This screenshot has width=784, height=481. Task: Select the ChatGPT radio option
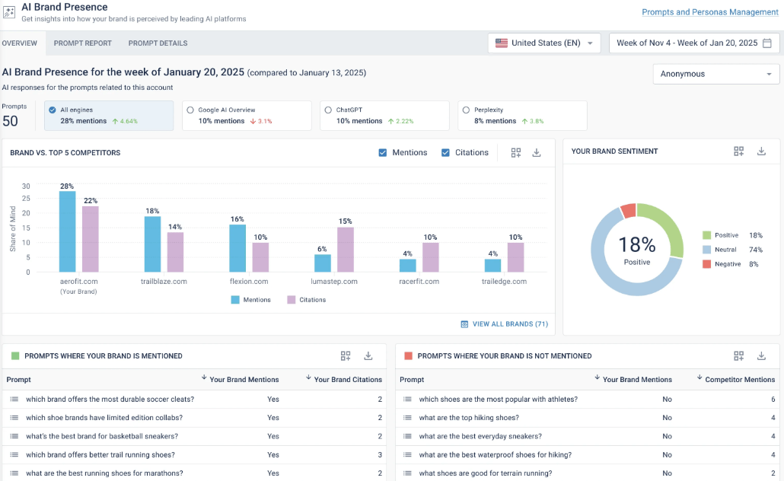[328, 110]
